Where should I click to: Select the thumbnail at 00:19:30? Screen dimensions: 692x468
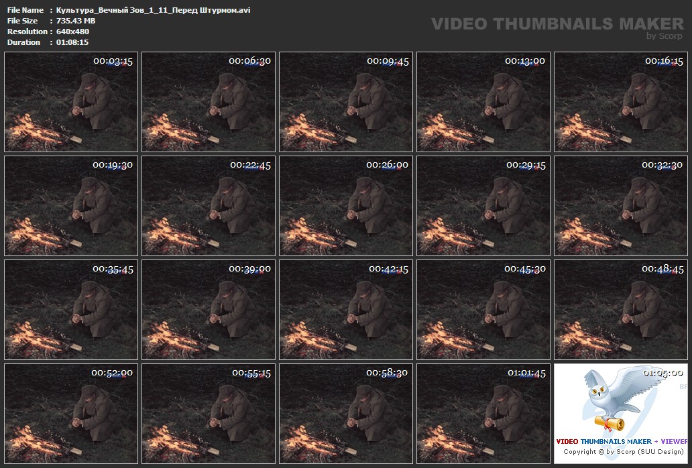coord(71,206)
